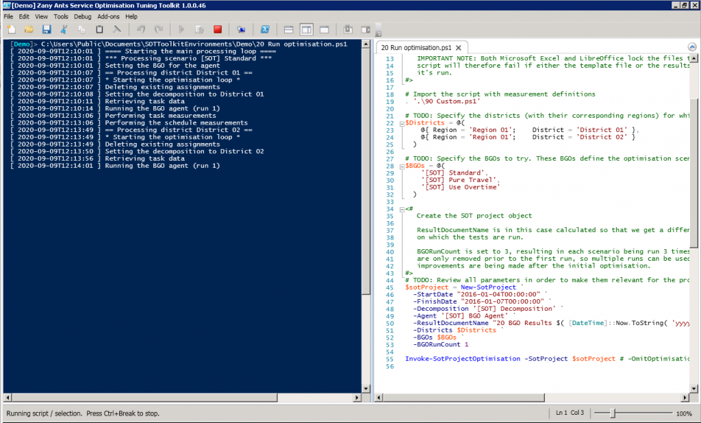
Task: Select the '20 Run optimisation.ps1' tab
Action: pos(416,47)
